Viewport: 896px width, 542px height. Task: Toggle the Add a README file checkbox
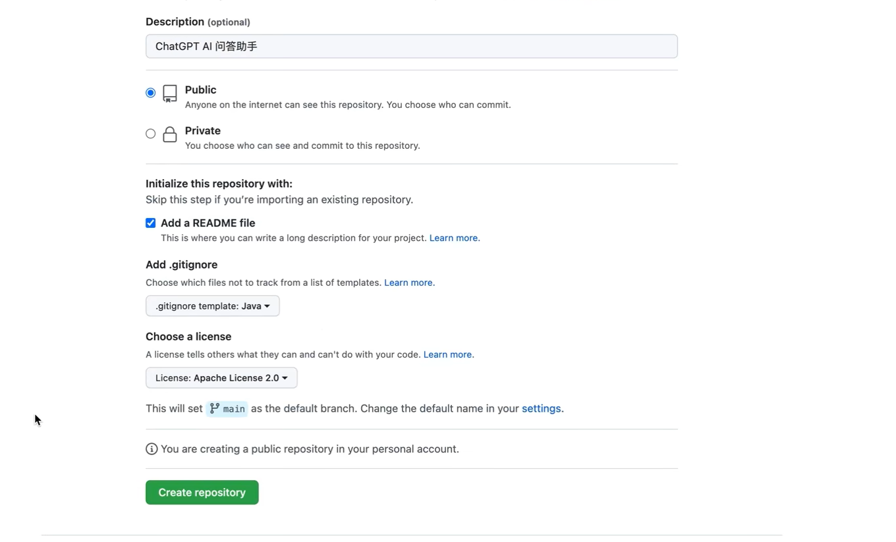click(151, 223)
